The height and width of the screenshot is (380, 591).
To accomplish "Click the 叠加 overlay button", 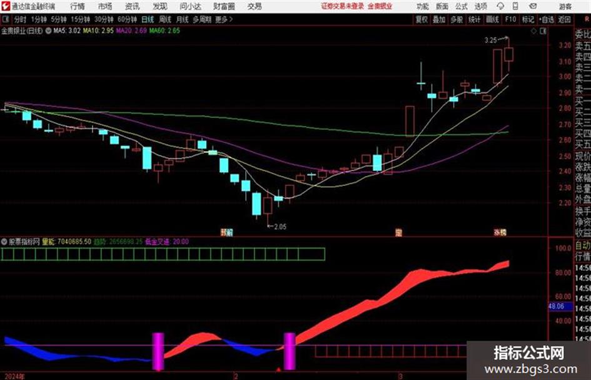I will pos(439,19).
